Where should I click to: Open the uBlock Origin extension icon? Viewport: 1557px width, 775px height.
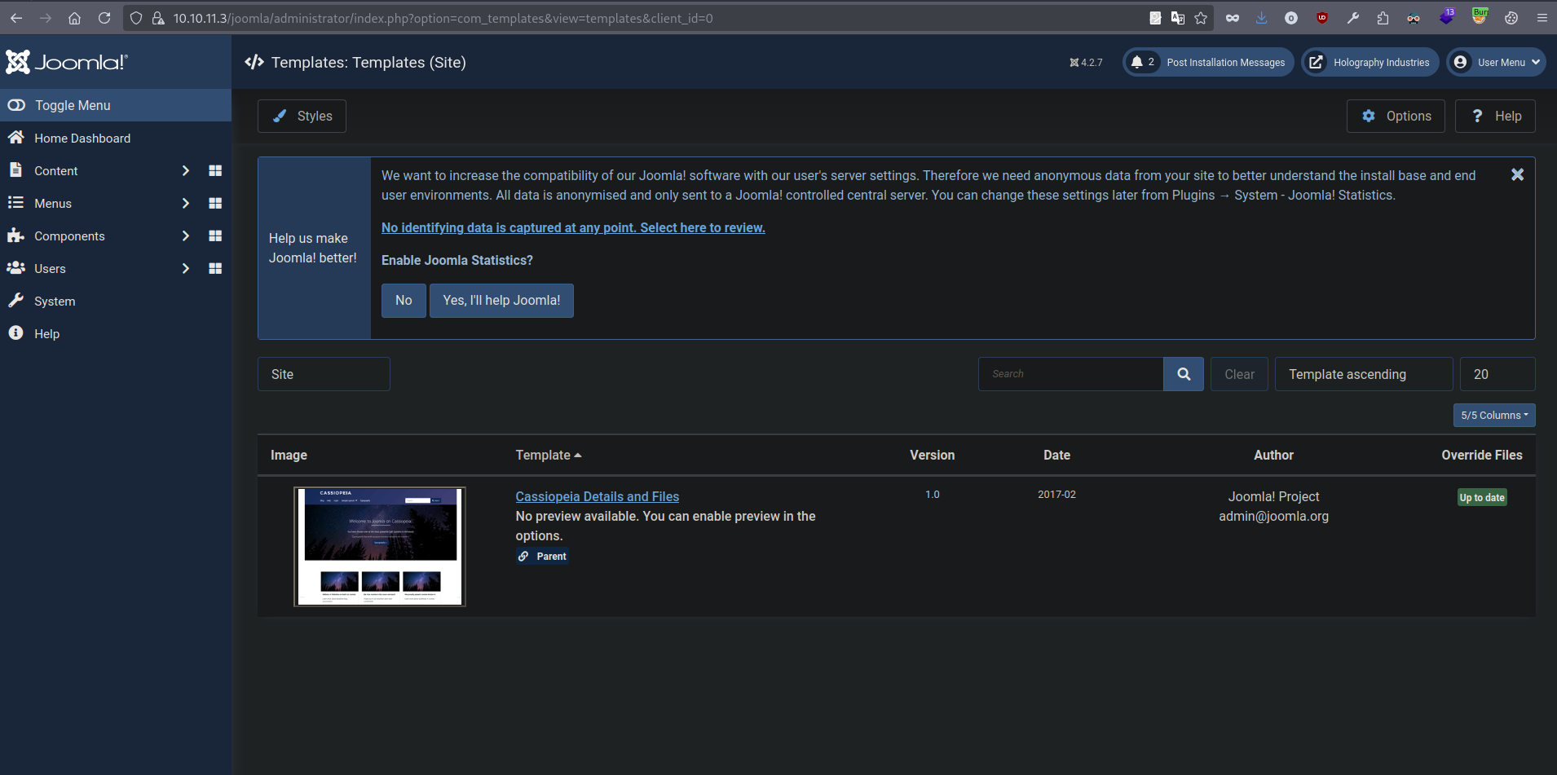tap(1322, 18)
